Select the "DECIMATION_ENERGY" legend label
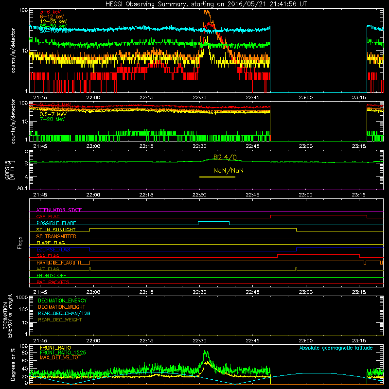Image resolution: width=389 pixels, height=389 pixels. coord(62,301)
